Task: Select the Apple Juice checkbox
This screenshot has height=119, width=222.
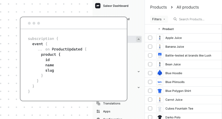Action: click(x=150, y=38)
